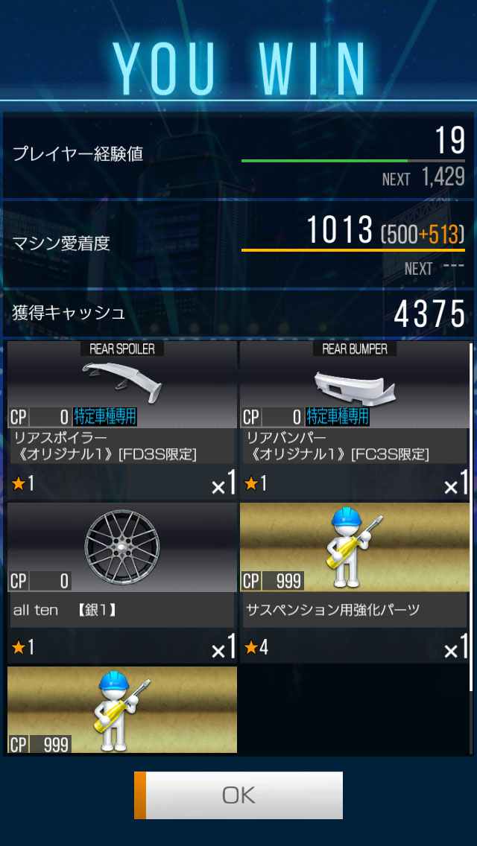Image resolution: width=477 pixels, height=846 pixels.
Task: Tap the 特定車種専用 tag on spoiler
Action: pyautogui.click(x=104, y=417)
